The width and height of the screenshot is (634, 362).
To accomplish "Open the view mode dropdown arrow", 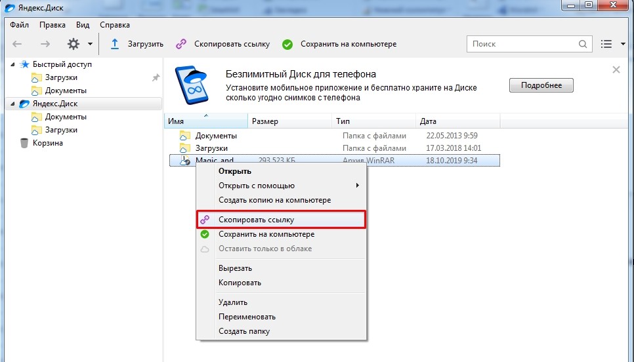I will pyautogui.click(x=623, y=44).
